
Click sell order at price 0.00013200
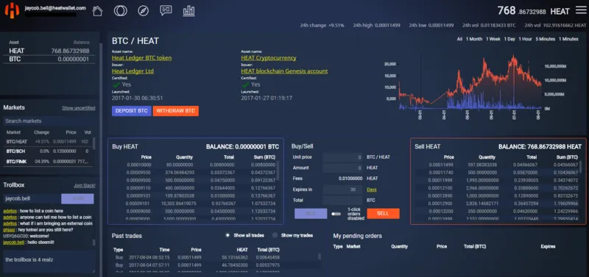pyautogui.click(x=496, y=212)
